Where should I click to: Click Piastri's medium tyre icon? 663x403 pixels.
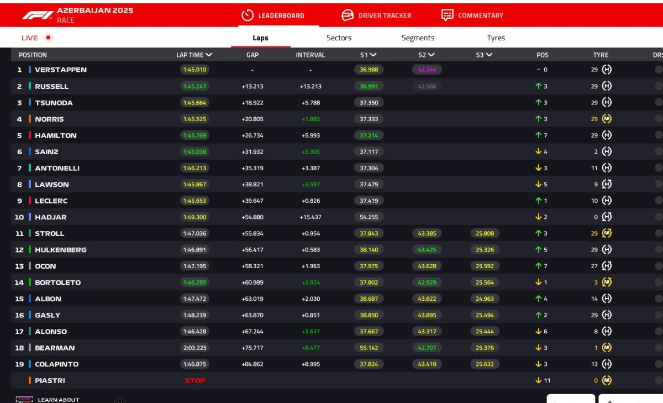click(607, 380)
